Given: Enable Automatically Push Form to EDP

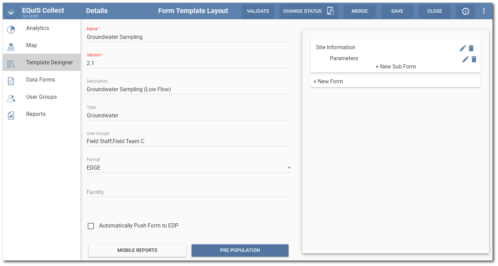Looking at the screenshot, I should pos(91,226).
